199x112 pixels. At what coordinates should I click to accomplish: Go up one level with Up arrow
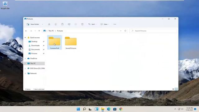39,31
